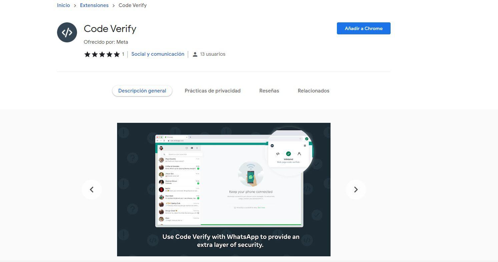
Task: Click the breadcrumb chevron after Extensiones
Action: point(114,6)
